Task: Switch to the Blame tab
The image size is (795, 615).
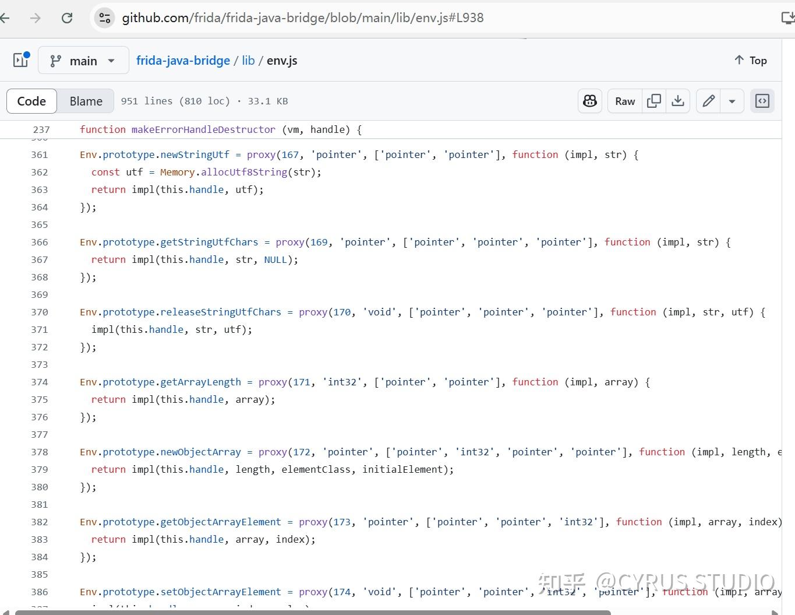Action: point(85,101)
